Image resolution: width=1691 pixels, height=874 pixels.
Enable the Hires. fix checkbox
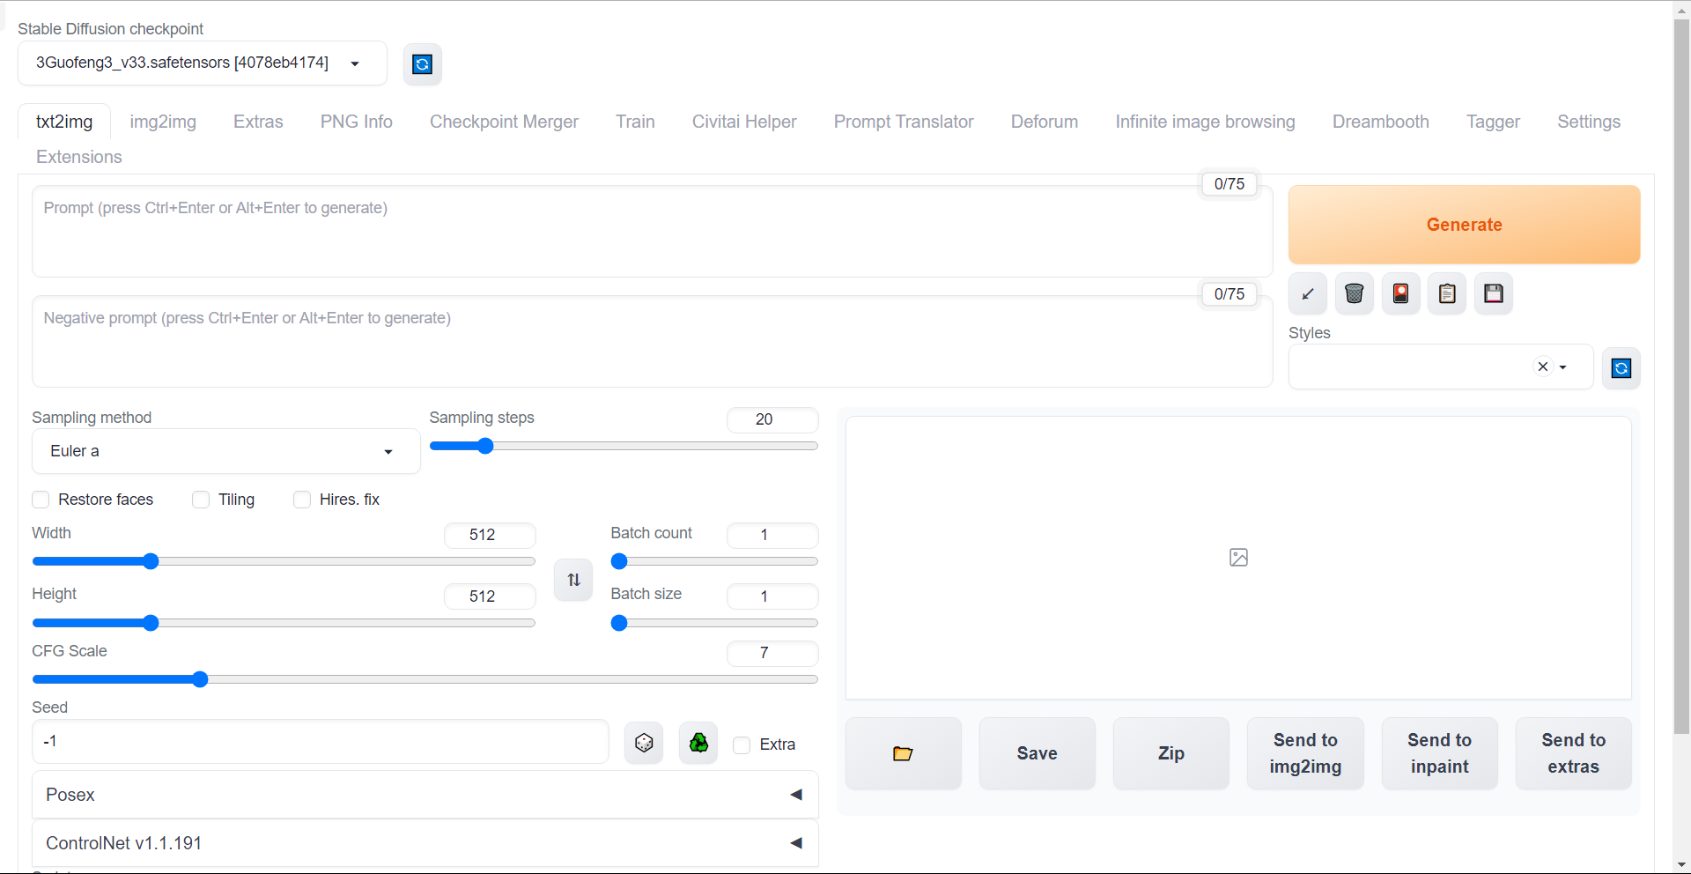(302, 500)
